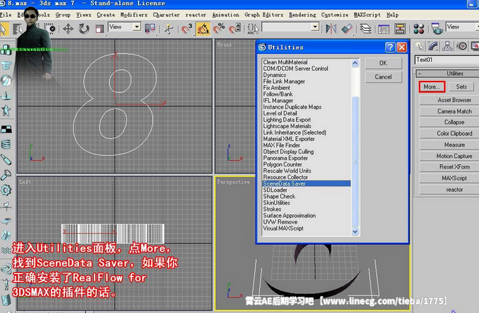Open the Layer Manager icon
Screen dimensions: 479x313
point(365,29)
